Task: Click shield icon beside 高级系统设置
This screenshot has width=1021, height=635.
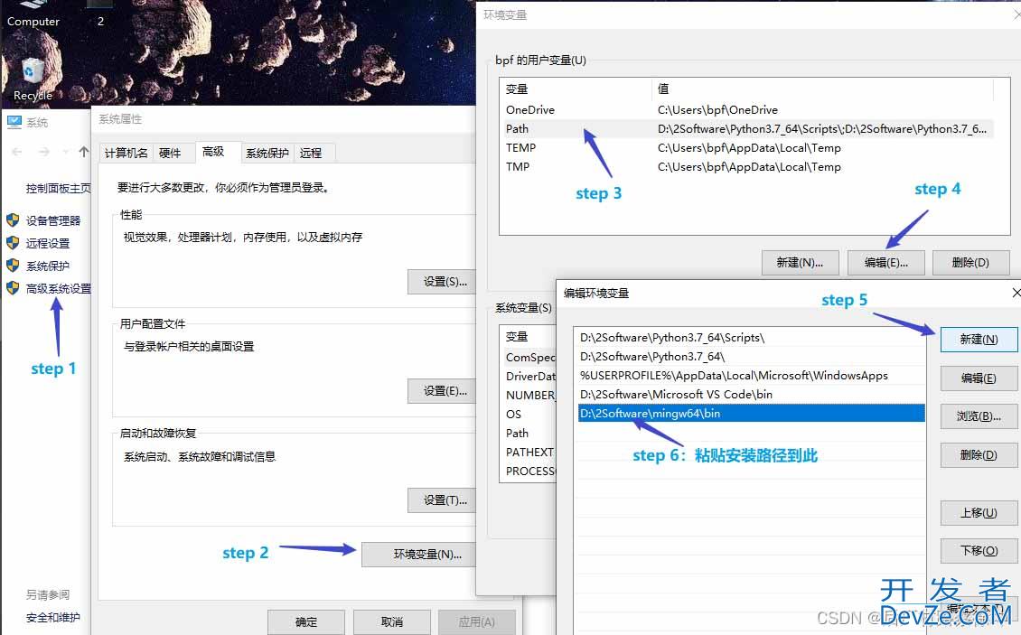Action: [13, 288]
